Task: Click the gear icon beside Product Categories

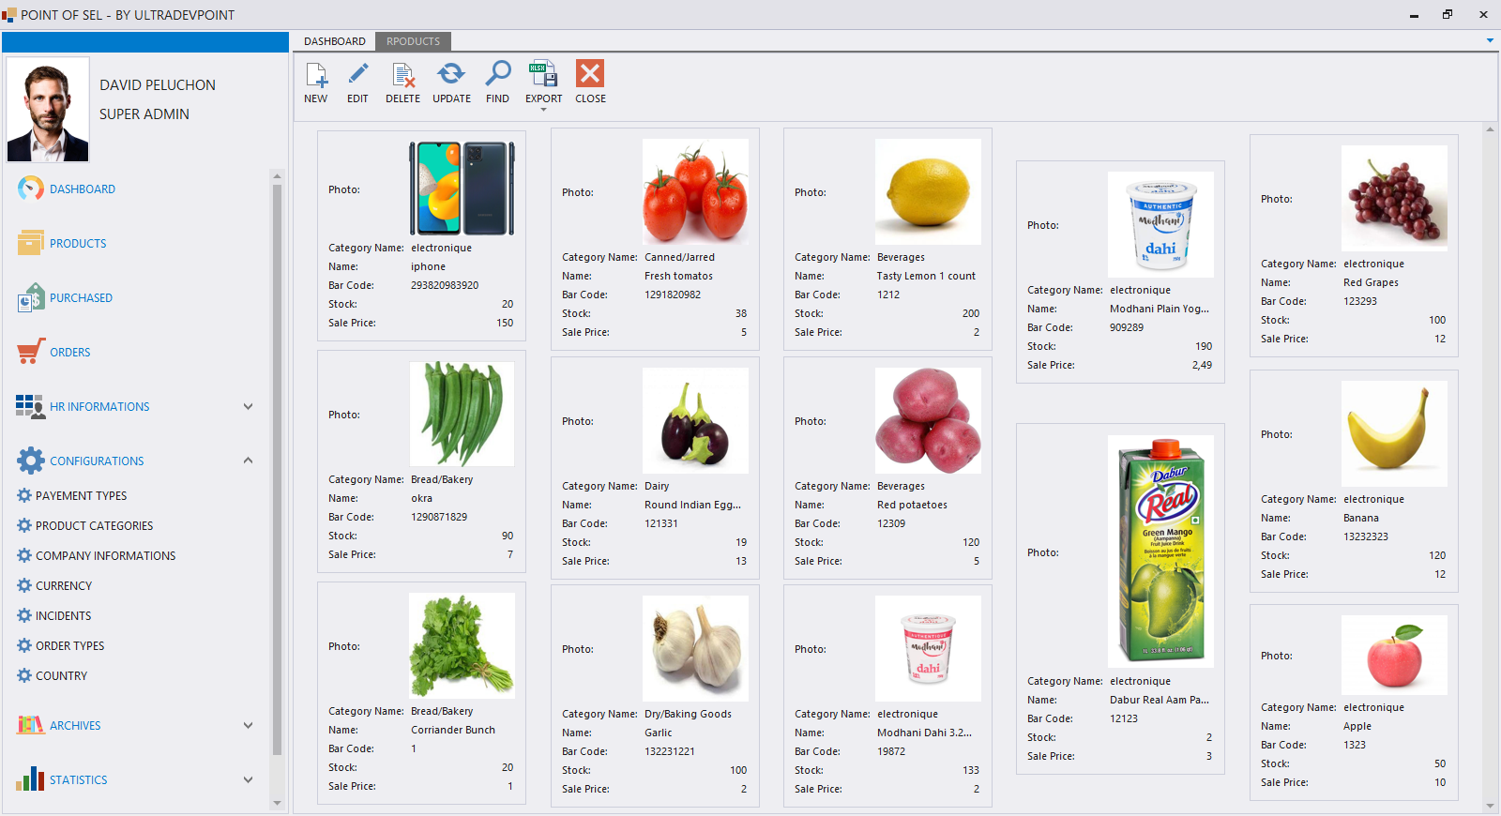Action: click(24, 525)
